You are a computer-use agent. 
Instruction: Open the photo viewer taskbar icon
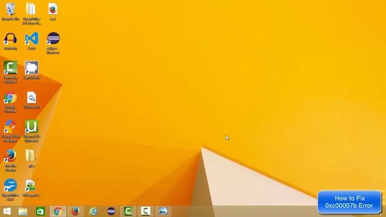[x=163, y=212]
